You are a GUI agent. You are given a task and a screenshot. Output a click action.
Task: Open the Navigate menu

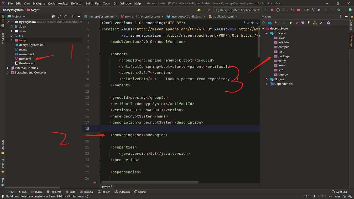[39, 3]
